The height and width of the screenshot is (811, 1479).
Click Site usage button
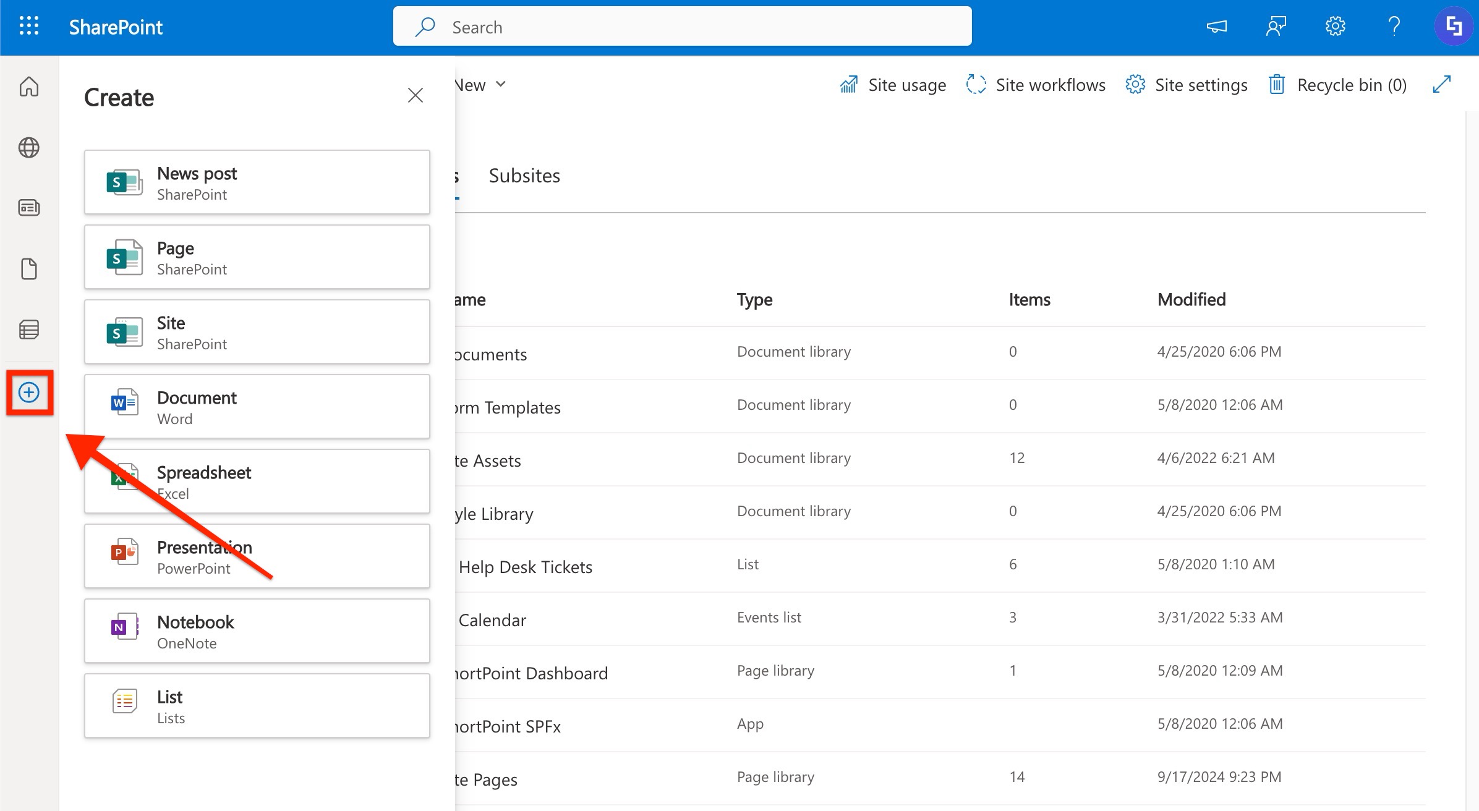893,85
